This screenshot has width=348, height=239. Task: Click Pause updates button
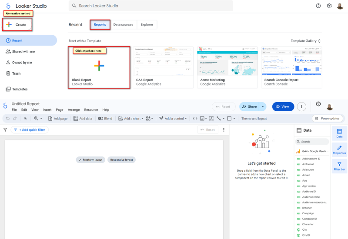pyautogui.click(x=328, y=119)
